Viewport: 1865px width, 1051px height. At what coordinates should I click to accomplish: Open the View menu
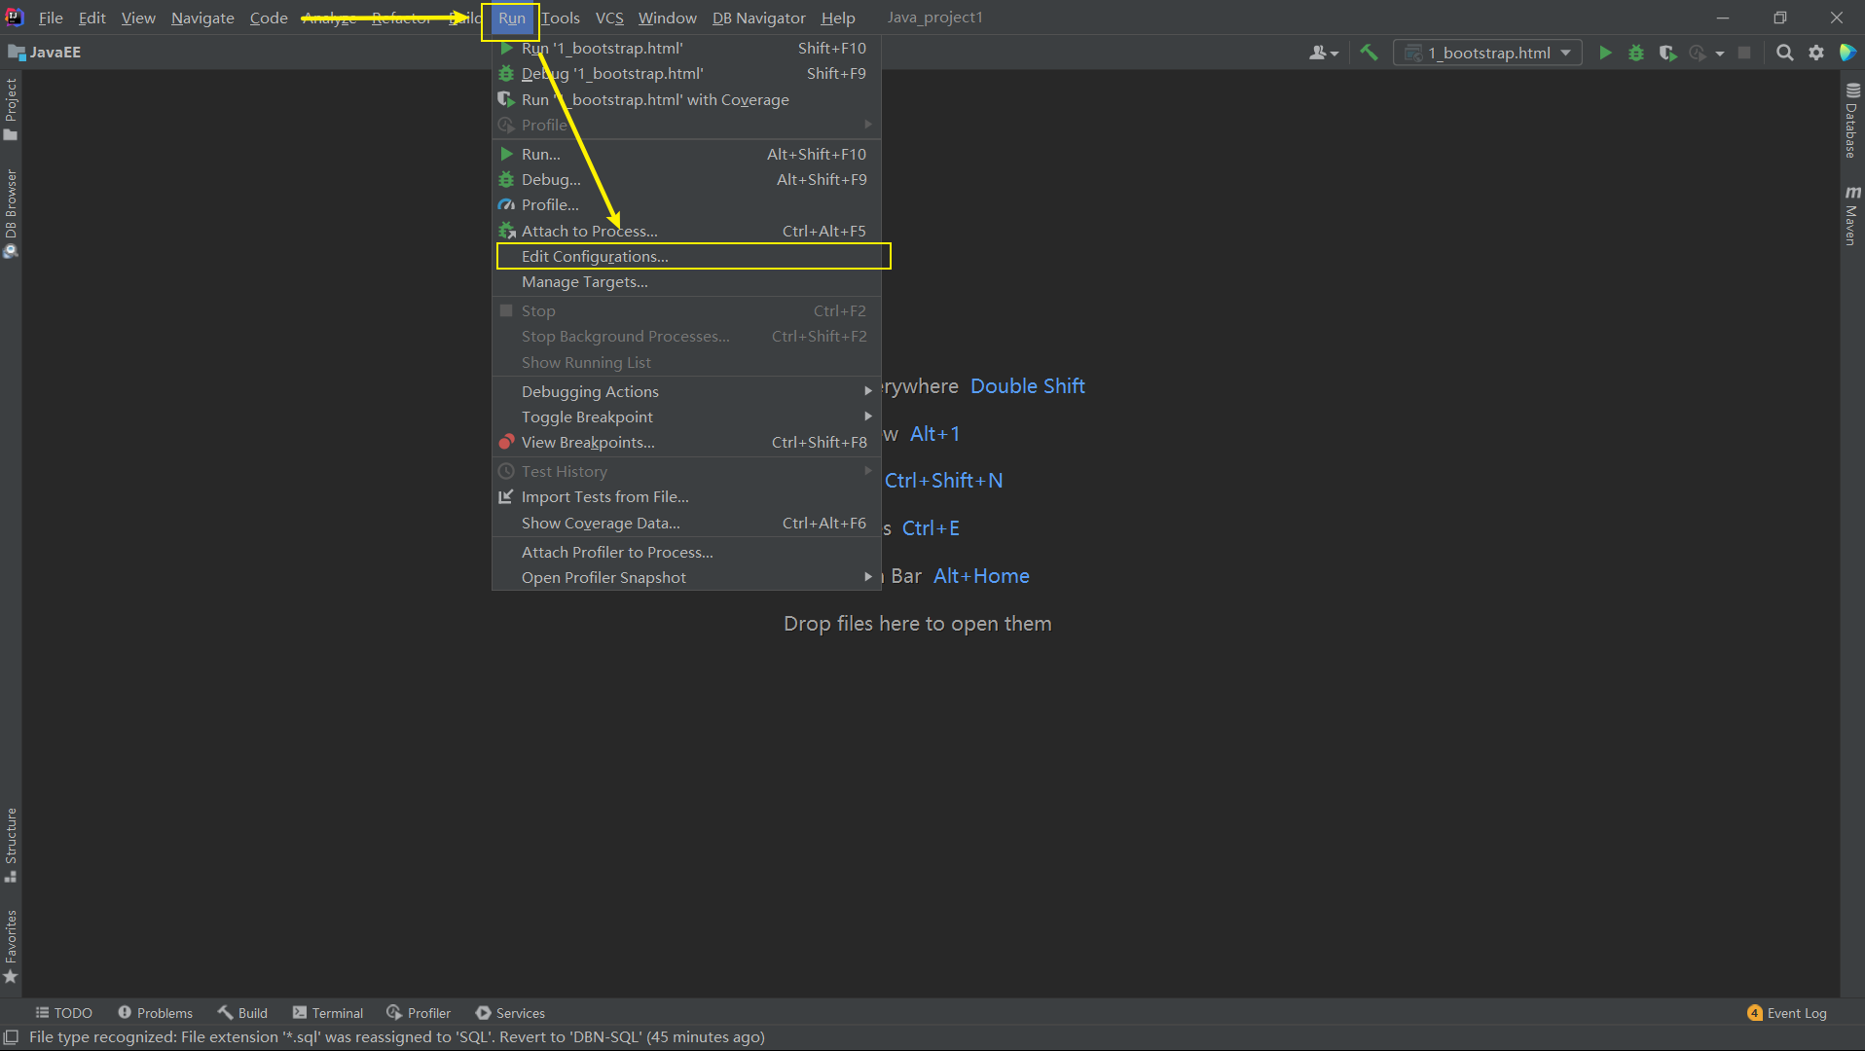138,18
